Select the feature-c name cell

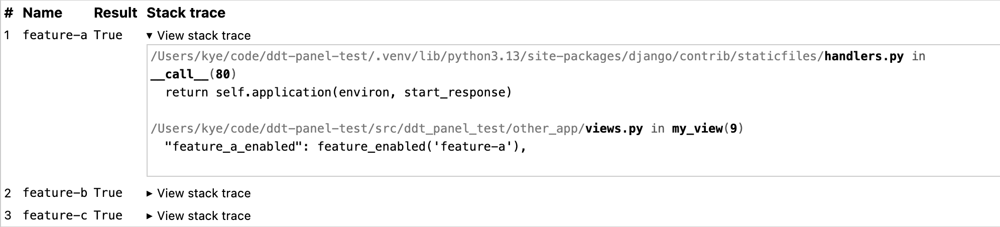(55, 215)
